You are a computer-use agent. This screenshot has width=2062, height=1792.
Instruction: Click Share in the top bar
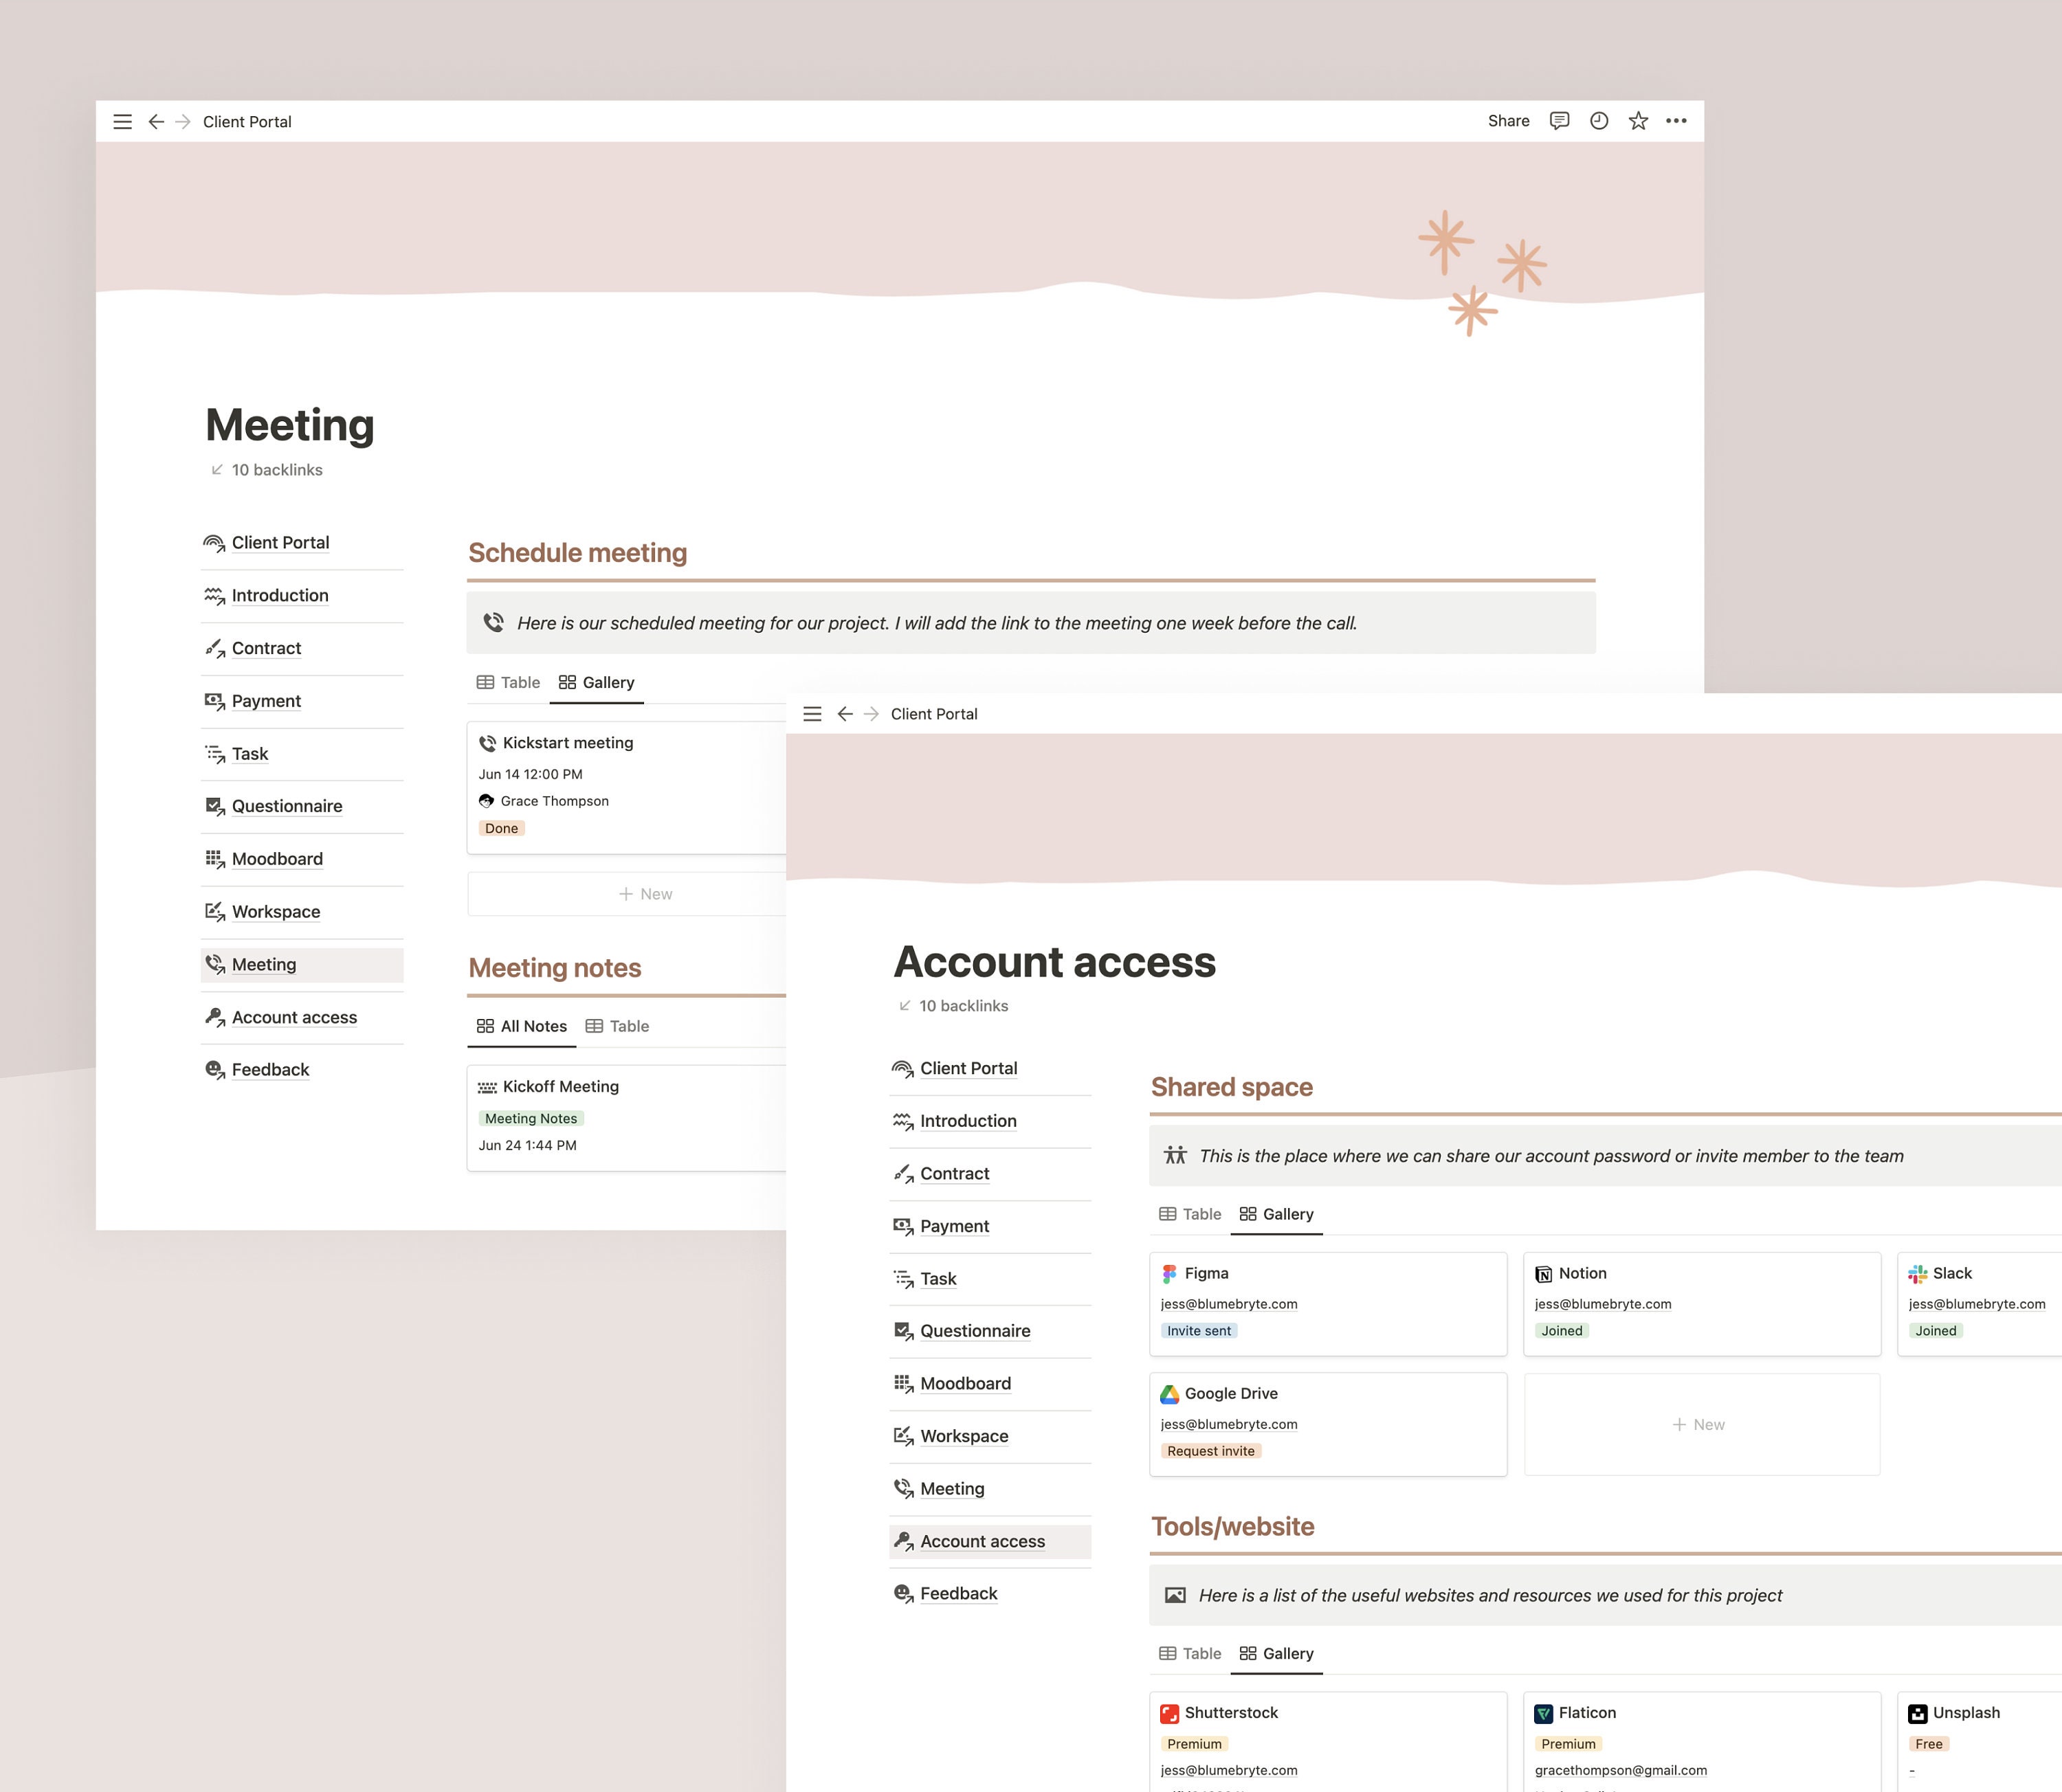[x=1508, y=120]
